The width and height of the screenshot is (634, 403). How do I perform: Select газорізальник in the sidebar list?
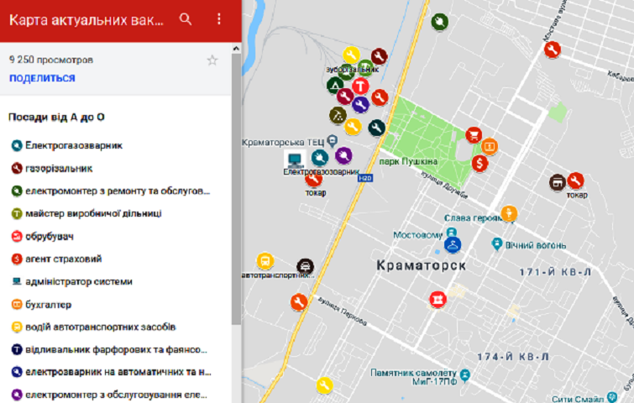[x=59, y=168]
